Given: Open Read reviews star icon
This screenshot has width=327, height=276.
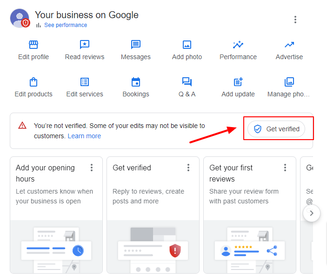Looking at the screenshot, I should (85, 44).
